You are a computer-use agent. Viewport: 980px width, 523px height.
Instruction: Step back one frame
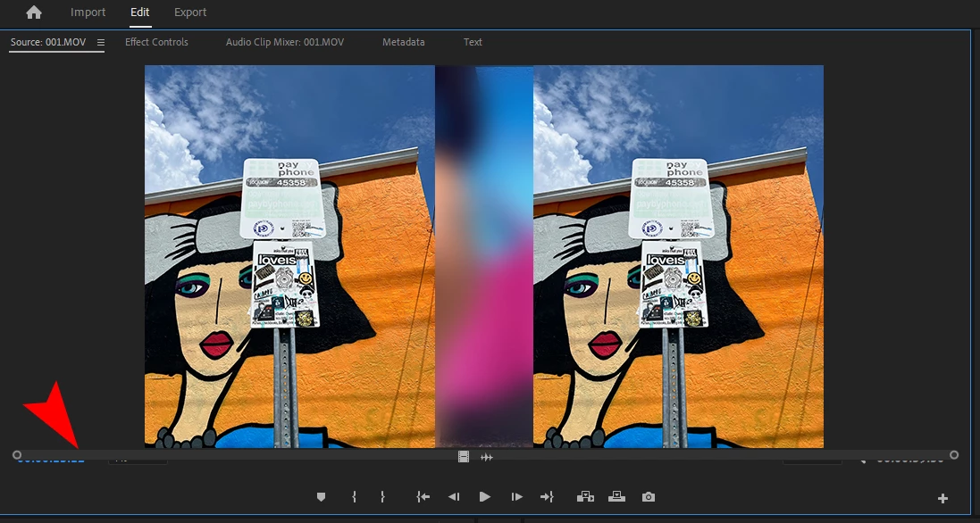[454, 497]
